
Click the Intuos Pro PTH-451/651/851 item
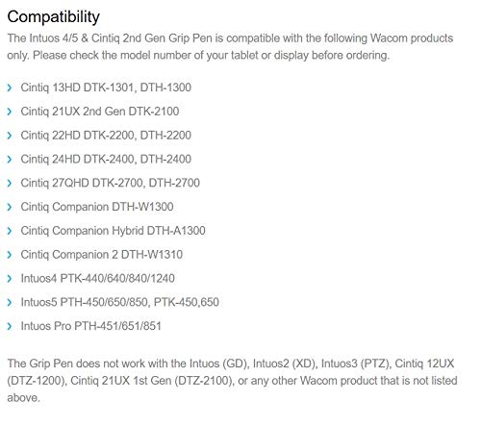pyautogui.click(x=90, y=326)
